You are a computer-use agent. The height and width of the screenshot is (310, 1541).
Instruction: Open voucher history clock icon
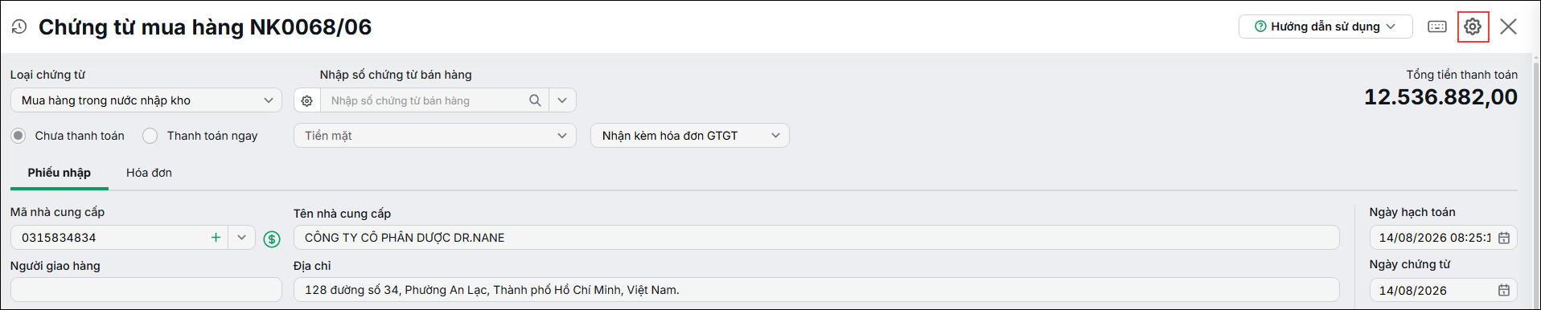(19, 27)
